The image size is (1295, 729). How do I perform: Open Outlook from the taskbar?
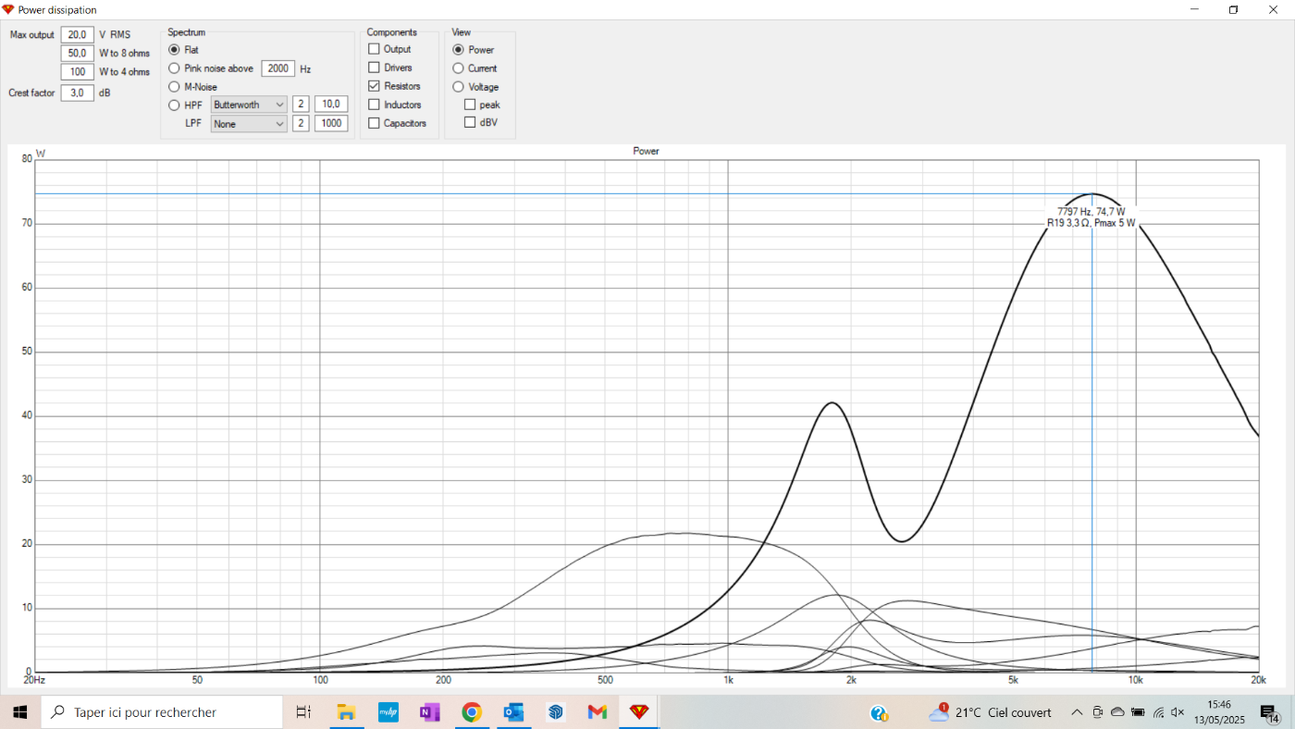pyautogui.click(x=513, y=712)
